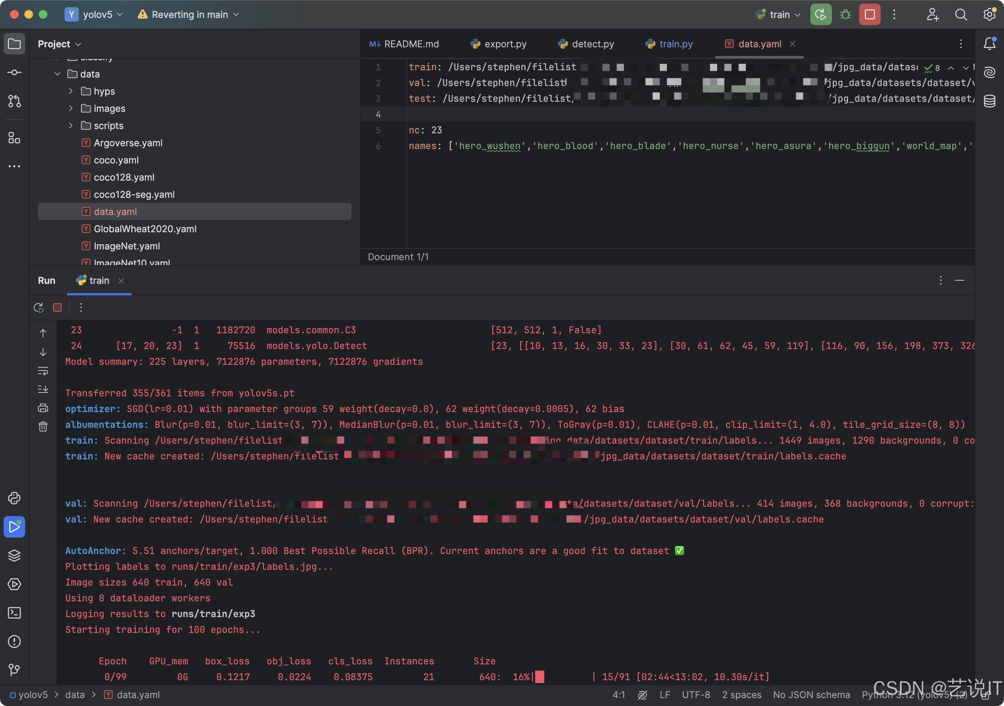
Task: Open UTF-8 encoding selector in status bar
Action: click(x=696, y=695)
